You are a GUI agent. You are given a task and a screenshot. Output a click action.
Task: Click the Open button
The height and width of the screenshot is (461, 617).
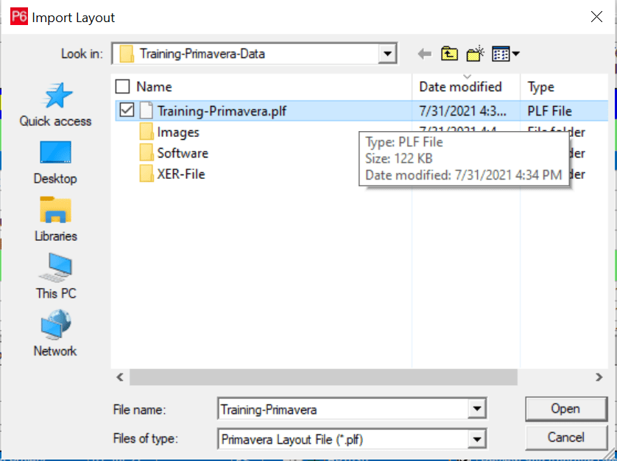click(565, 409)
